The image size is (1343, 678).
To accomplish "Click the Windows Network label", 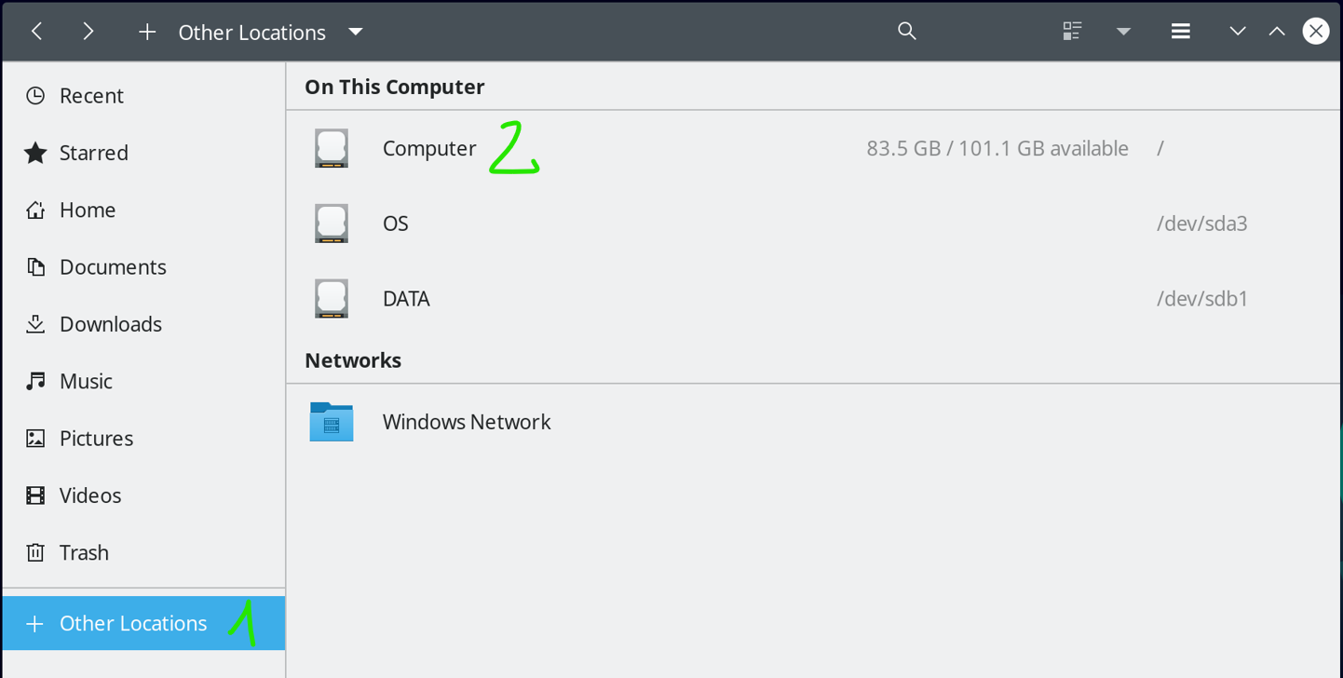I will point(467,422).
